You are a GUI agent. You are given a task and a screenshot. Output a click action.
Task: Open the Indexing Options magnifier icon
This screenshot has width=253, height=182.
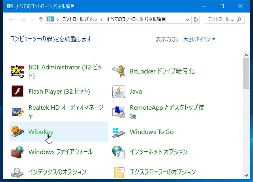coord(17,173)
